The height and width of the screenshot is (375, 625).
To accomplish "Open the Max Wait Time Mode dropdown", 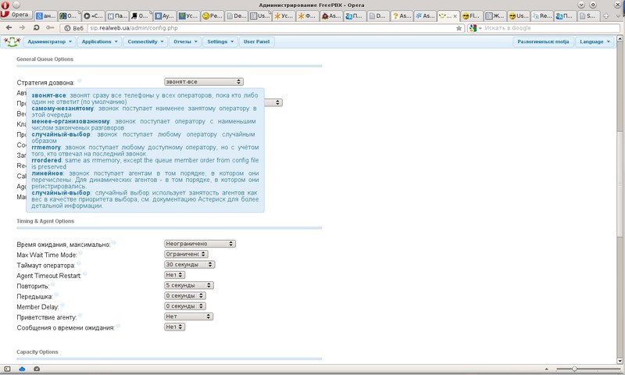I will (x=186, y=254).
